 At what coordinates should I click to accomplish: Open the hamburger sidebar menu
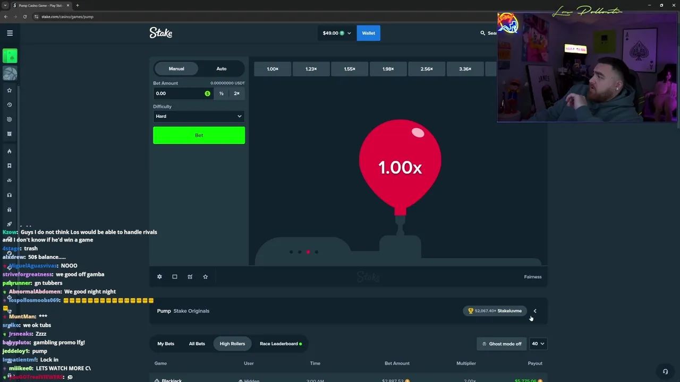point(10,33)
